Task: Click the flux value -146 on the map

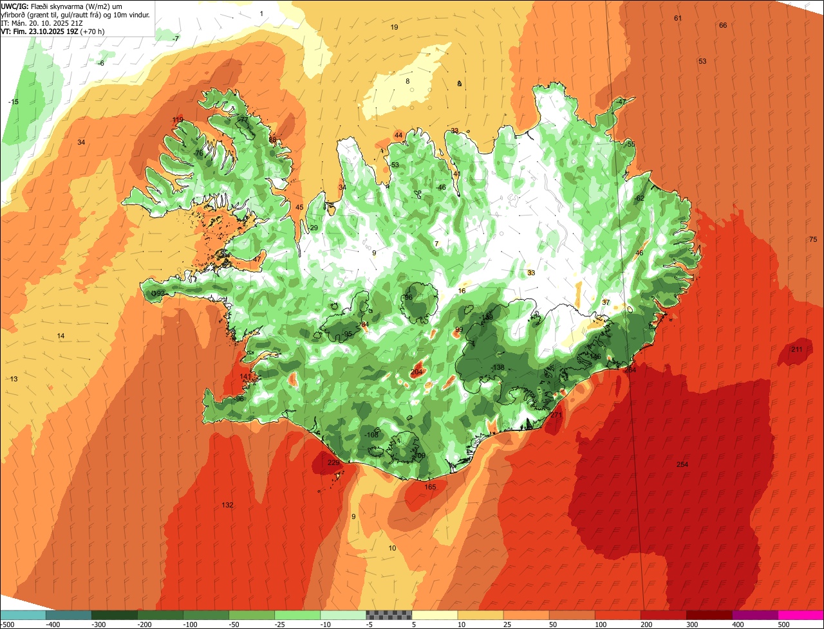Action: point(595,356)
